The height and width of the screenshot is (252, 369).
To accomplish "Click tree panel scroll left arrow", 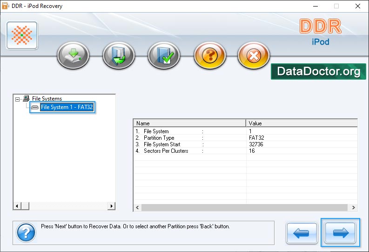I will point(17,206).
